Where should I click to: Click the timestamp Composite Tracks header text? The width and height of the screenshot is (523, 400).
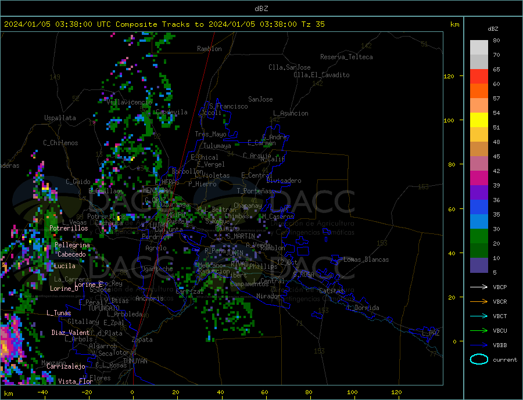(x=164, y=24)
